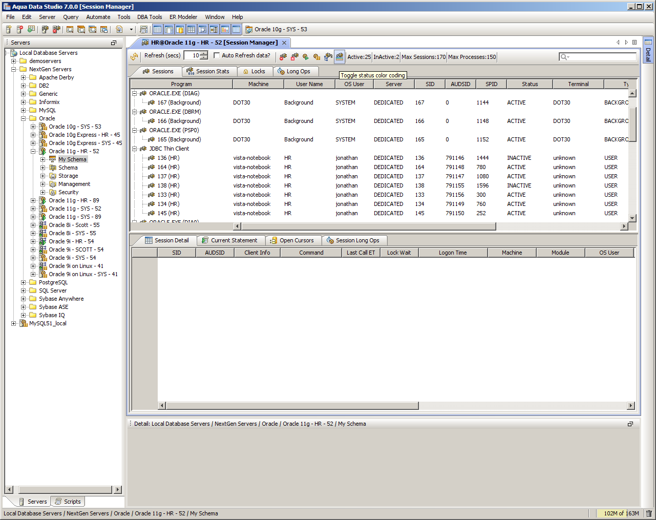Collapse the ORACLE.EXE (DIAG) session group
The width and height of the screenshot is (656, 520).
135,93
